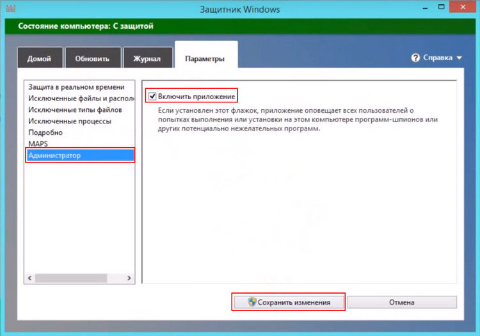Screen dimensions: 480x336
Task: Toggle the Включить приложение checkbox
Action: [152, 97]
